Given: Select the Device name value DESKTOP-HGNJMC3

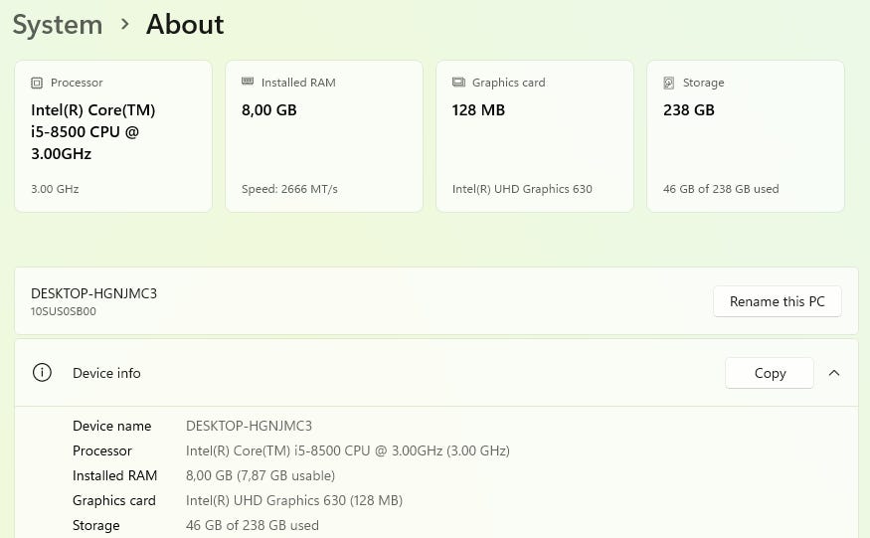Looking at the screenshot, I should pos(250,426).
